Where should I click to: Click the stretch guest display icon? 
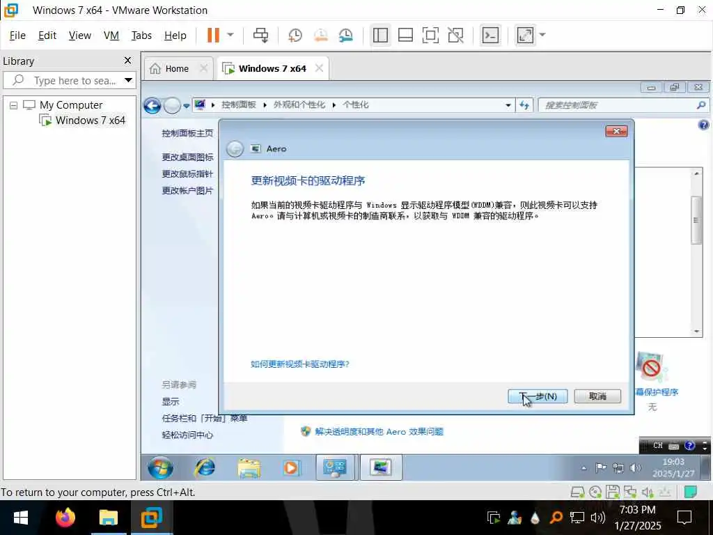525,35
